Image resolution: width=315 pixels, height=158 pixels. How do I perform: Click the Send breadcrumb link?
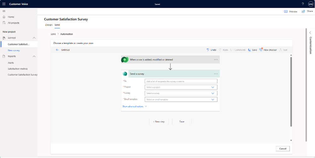point(53,34)
